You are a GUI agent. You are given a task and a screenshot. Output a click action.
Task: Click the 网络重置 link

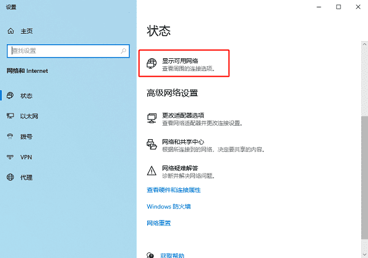(159, 223)
